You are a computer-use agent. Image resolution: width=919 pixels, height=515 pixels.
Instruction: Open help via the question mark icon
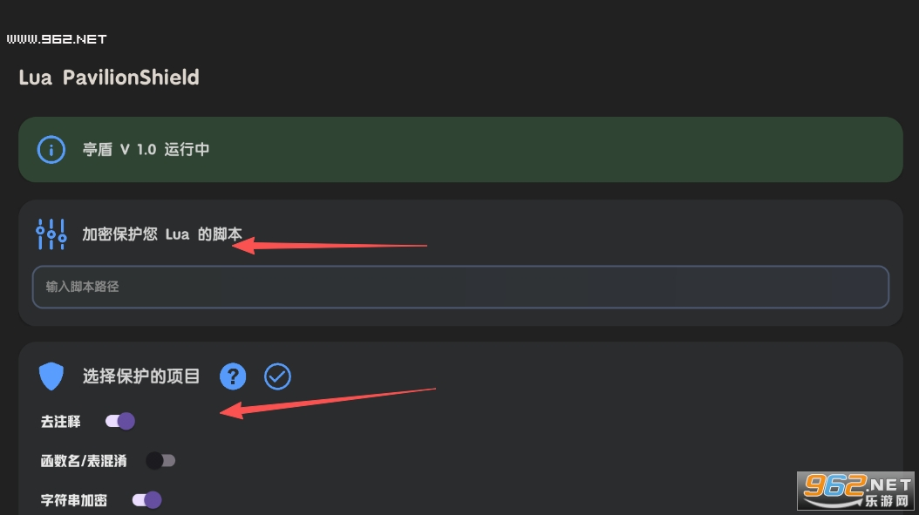(x=233, y=376)
